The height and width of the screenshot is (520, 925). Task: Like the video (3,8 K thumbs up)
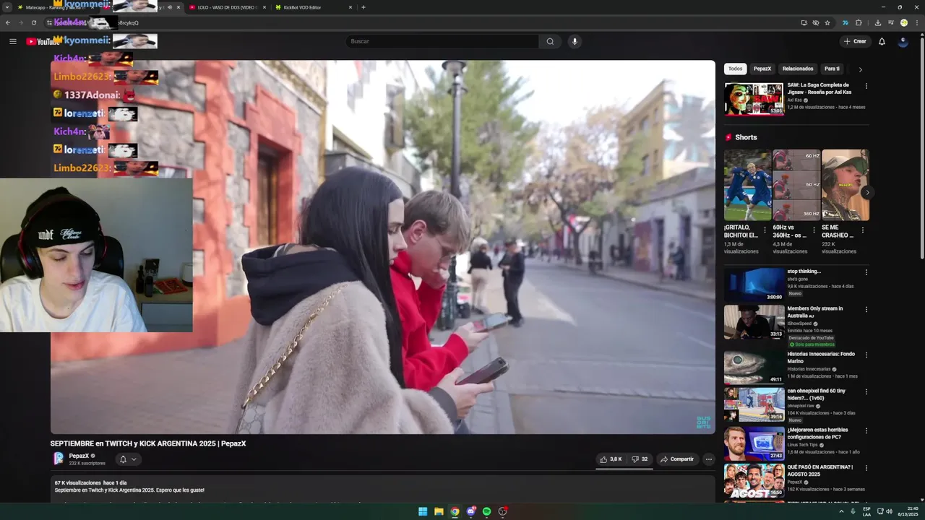[611, 459]
